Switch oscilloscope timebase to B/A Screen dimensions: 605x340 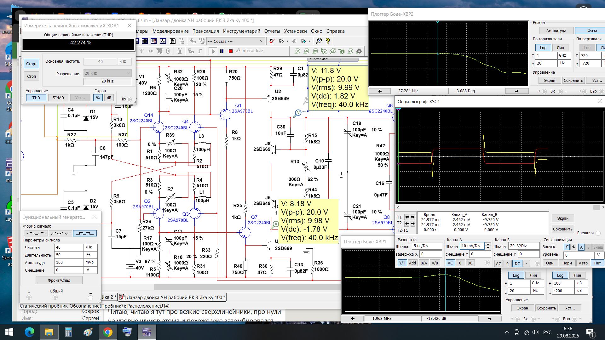tap(424, 263)
